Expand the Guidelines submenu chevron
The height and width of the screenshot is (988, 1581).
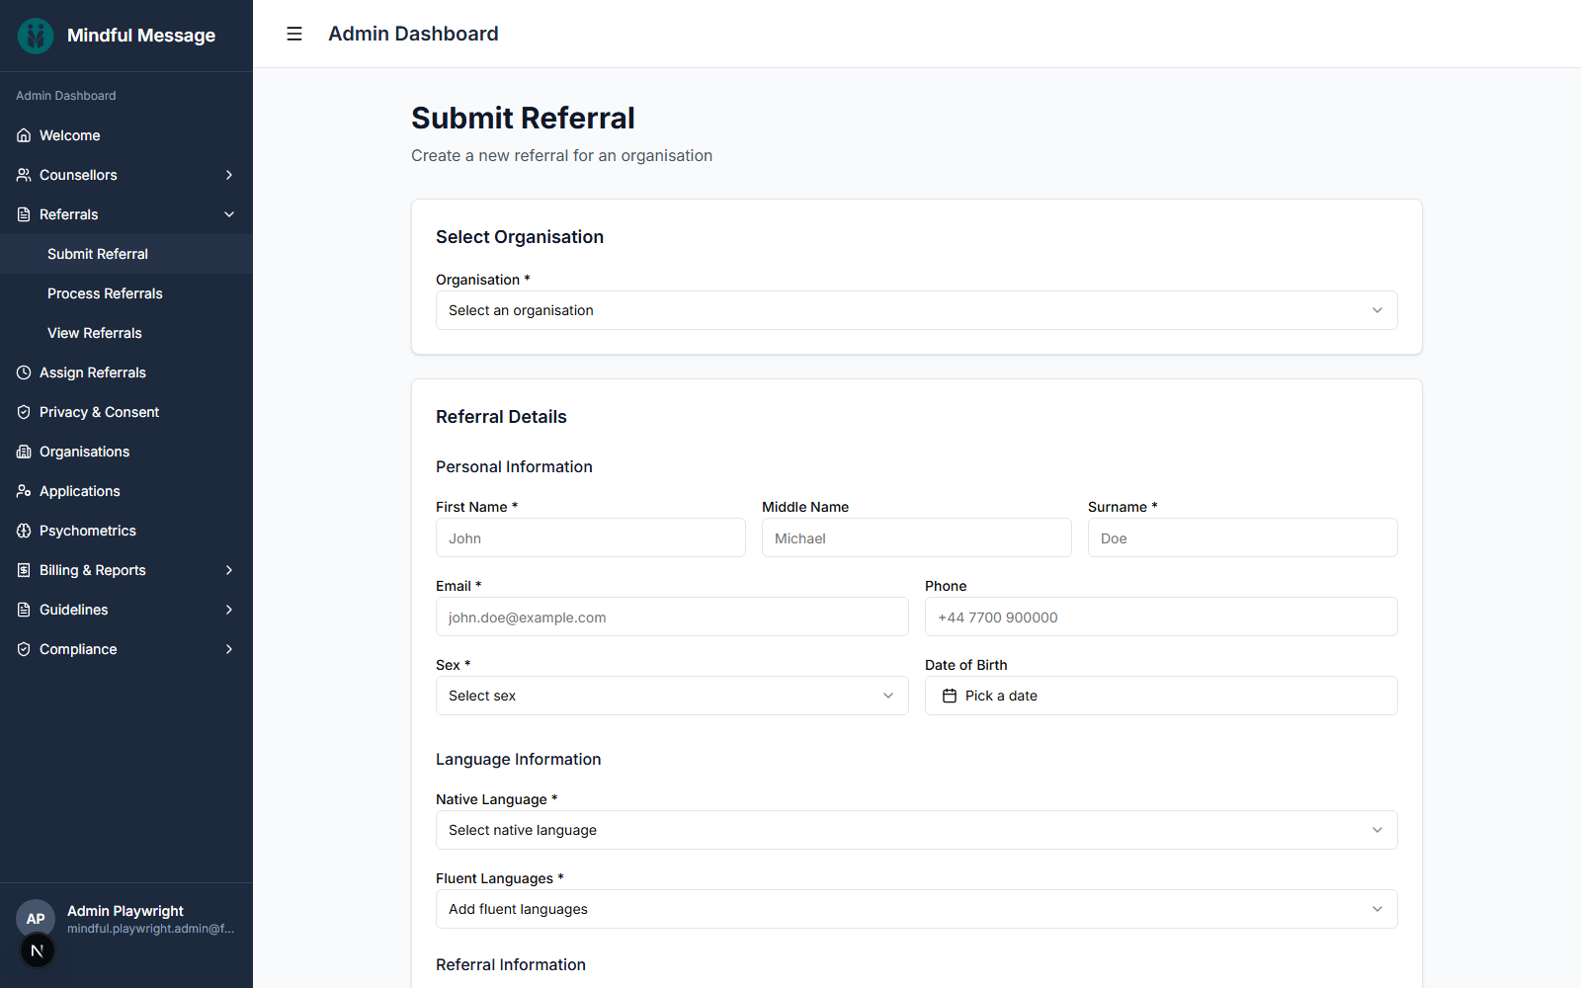[229, 610]
